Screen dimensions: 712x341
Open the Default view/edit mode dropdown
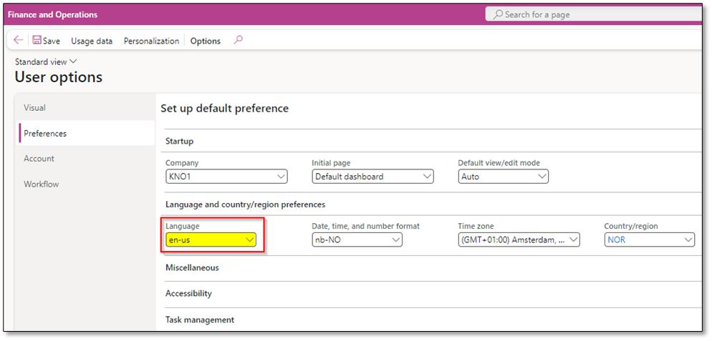click(x=503, y=177)
